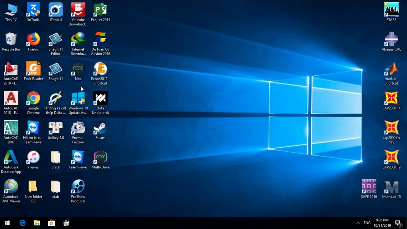Select the Snagit 11 shortcut
Screen dimensions: 407x229
(56, 72)
